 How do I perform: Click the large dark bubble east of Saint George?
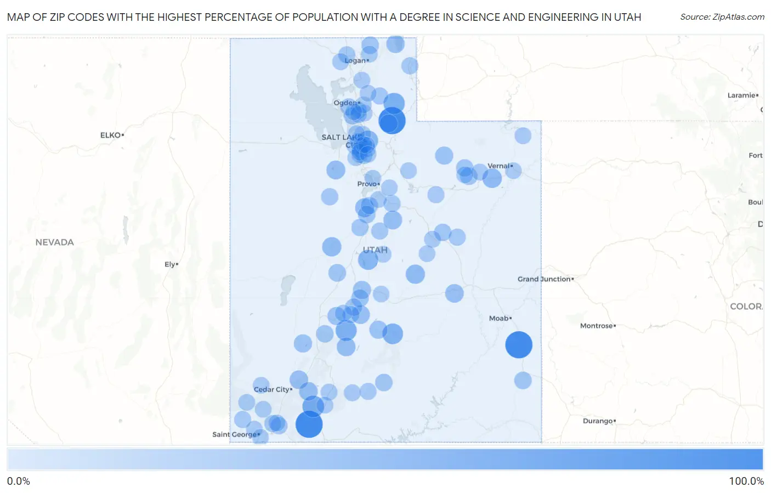coord(309,424)
